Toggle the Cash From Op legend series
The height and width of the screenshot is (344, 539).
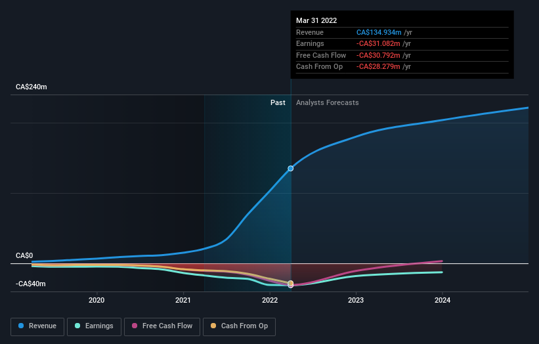[239, 326]
